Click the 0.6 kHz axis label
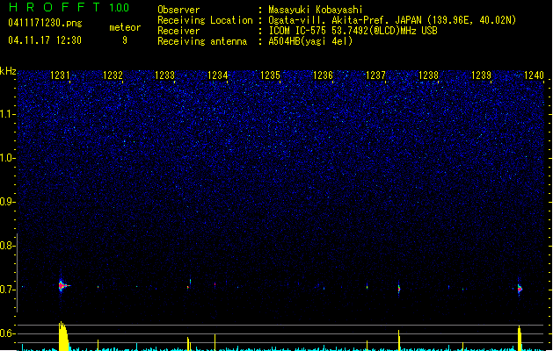Image resolution: width=553 pixels, height=351 pixels. 7,333
